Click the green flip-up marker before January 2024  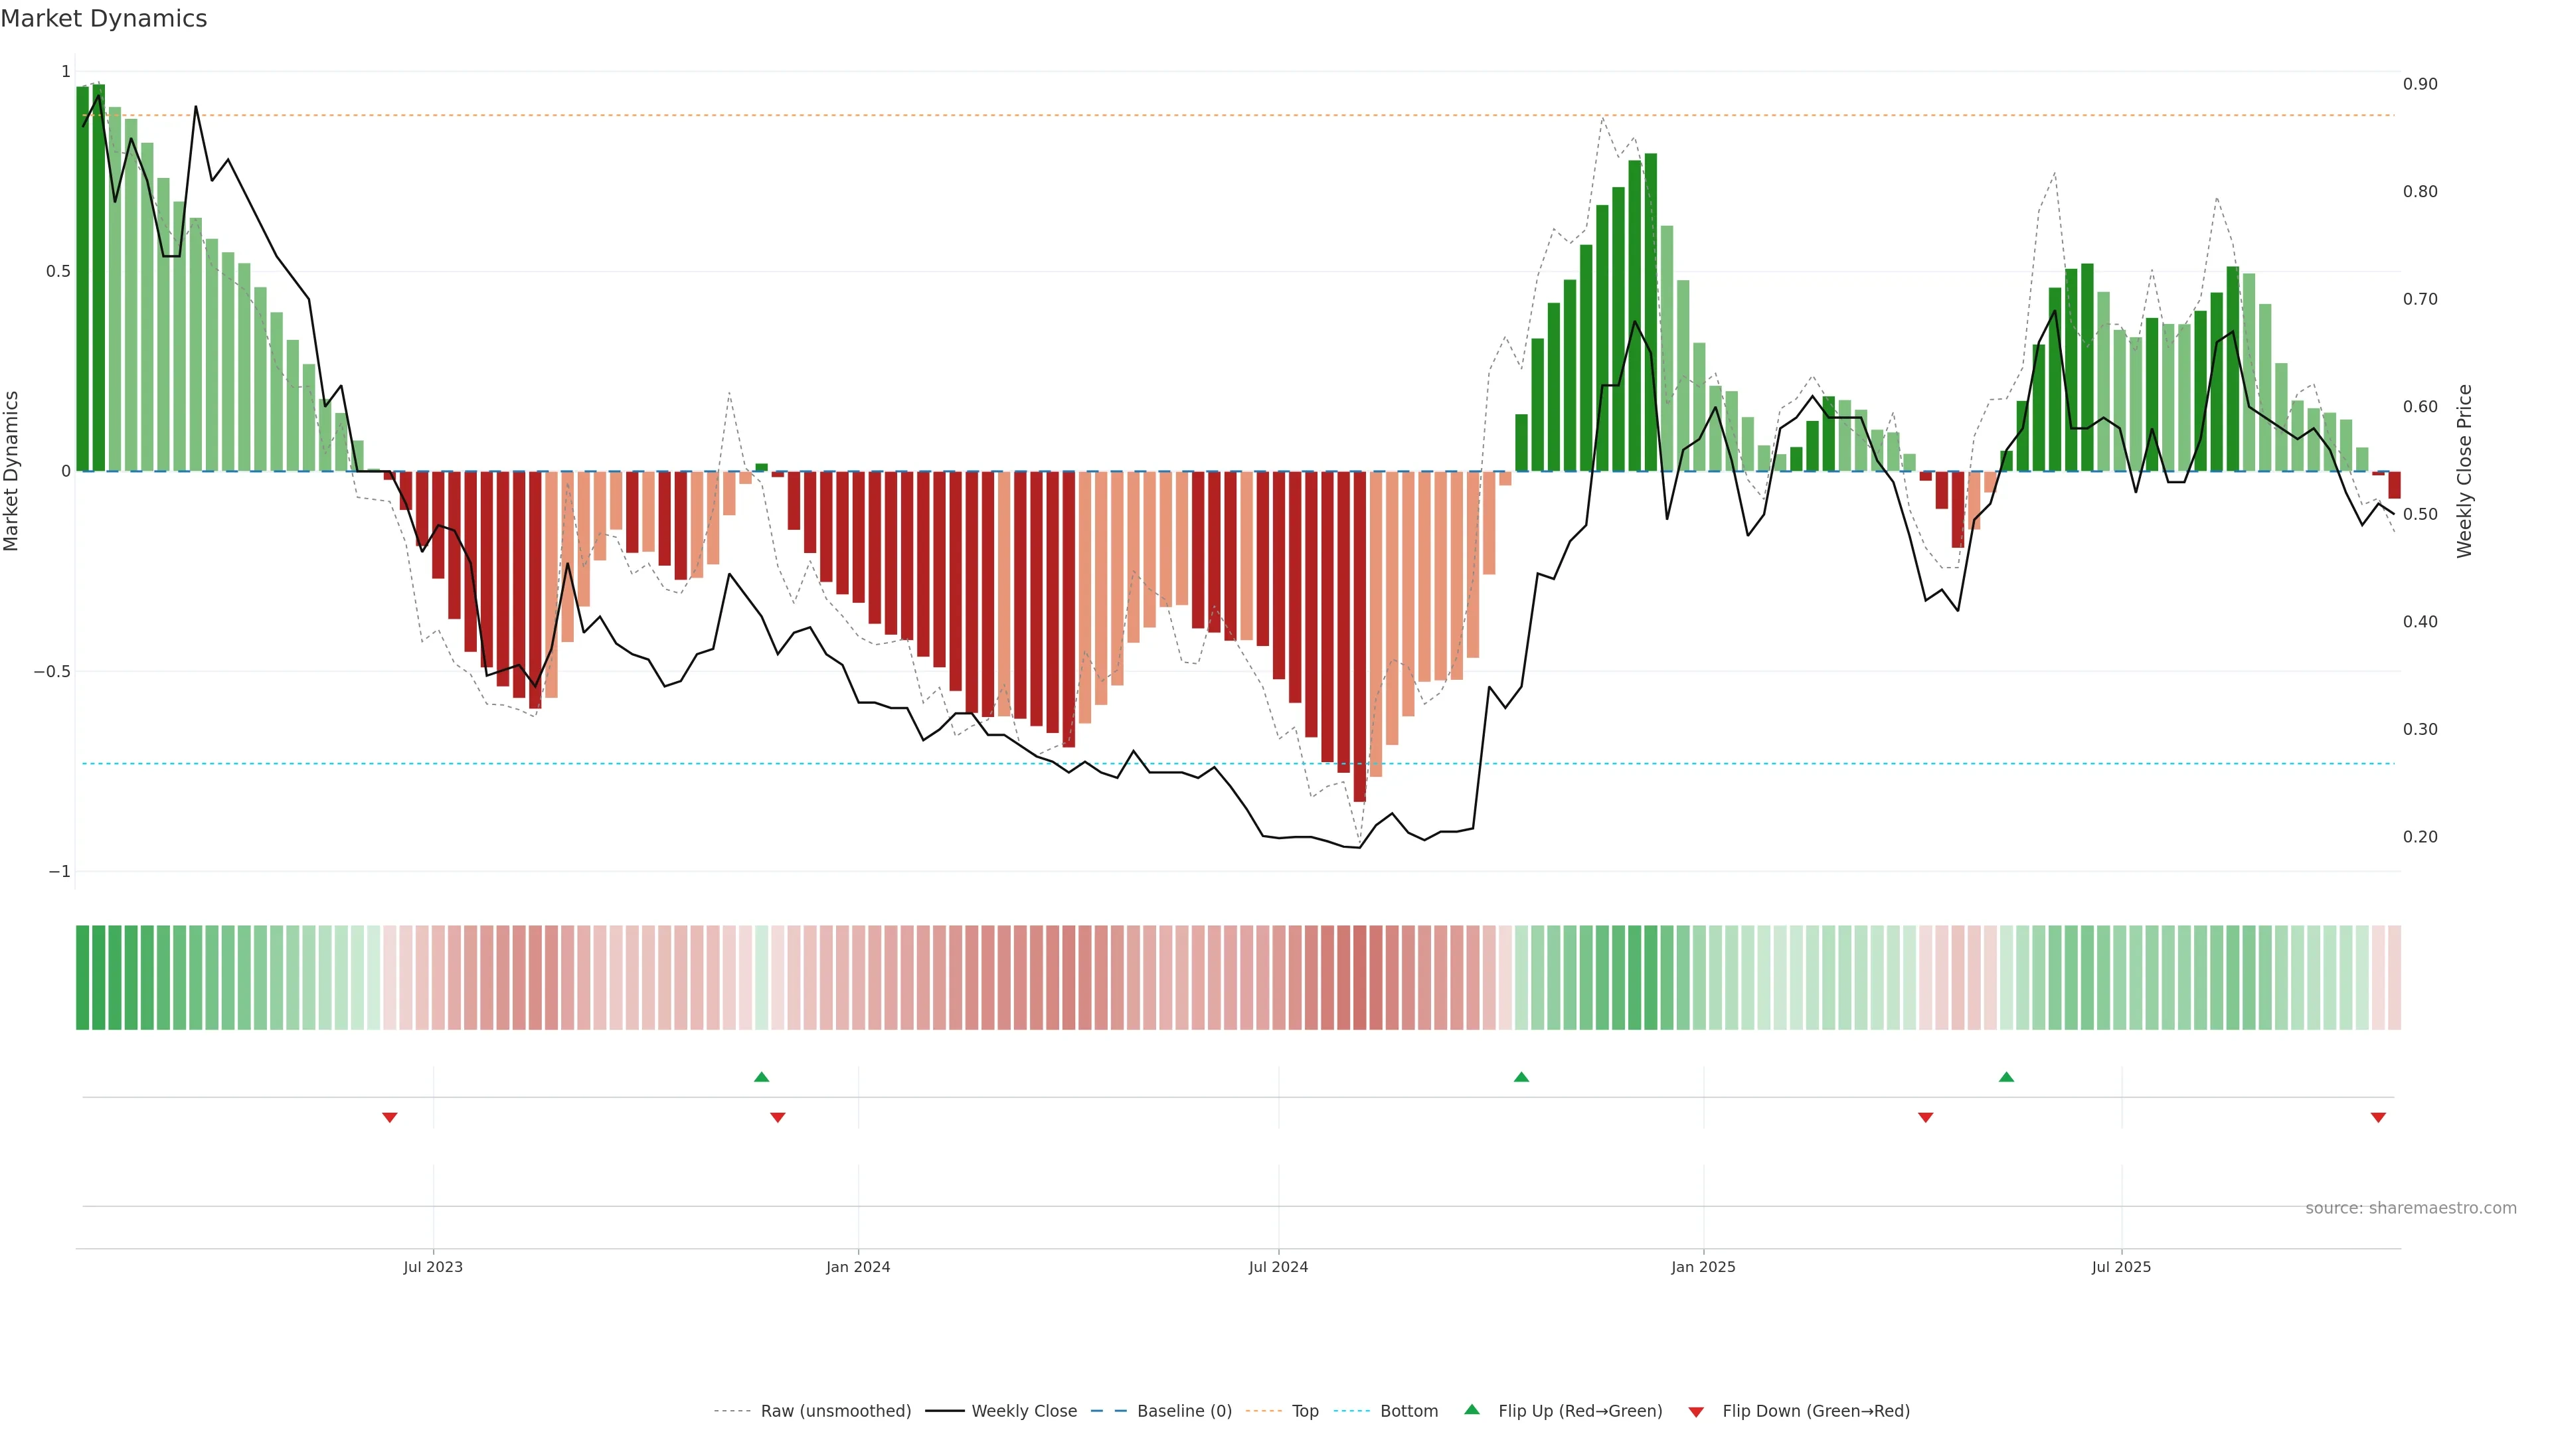761,1077
